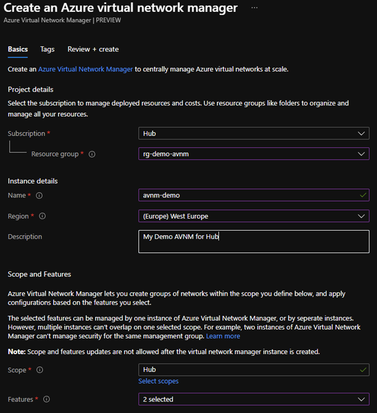This screenshot has width=377, height=413.
Task: Expand the Region dropdown West Europe
Action: [254, 216]
